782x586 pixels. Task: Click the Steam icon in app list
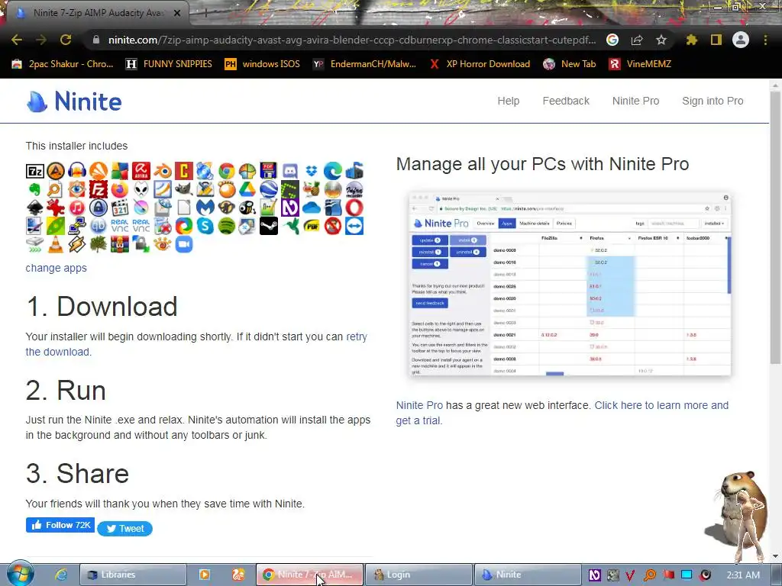(269, 226)
